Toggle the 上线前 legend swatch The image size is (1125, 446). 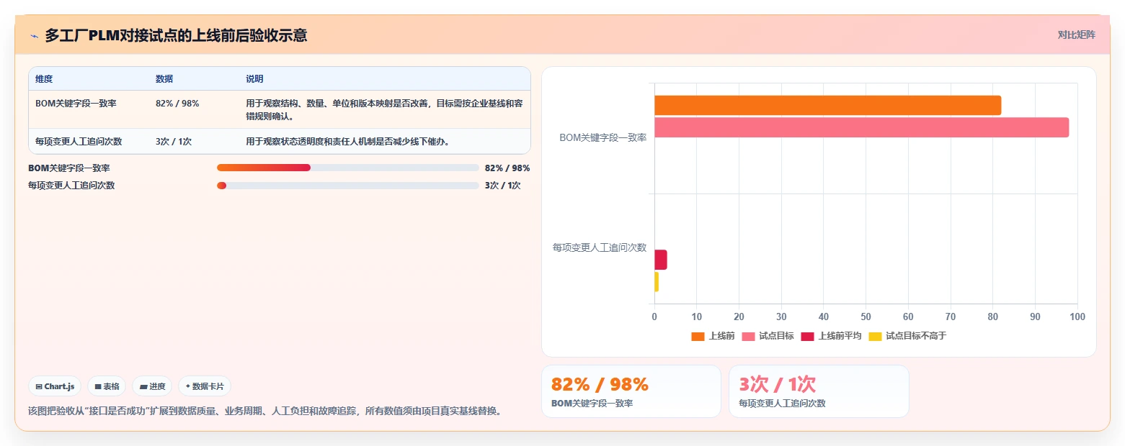click(x=698, y=336)
